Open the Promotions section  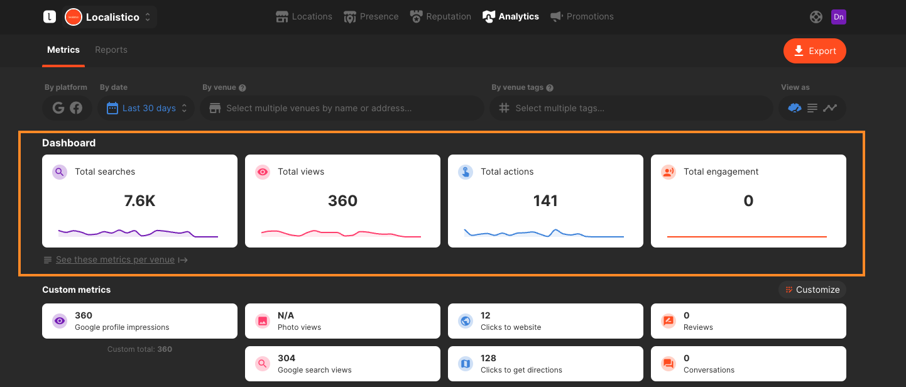[x=582, y=16]
